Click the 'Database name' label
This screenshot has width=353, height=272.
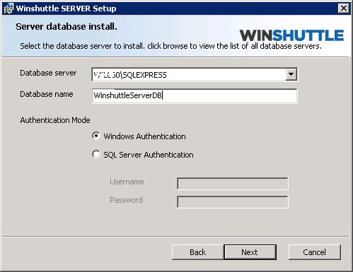(x=47, y=94)
